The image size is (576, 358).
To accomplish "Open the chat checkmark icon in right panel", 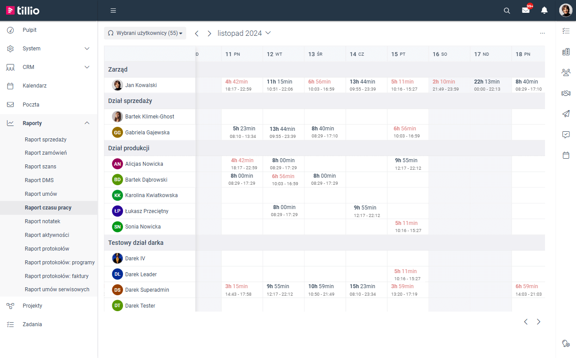I will tap(566, 135).
